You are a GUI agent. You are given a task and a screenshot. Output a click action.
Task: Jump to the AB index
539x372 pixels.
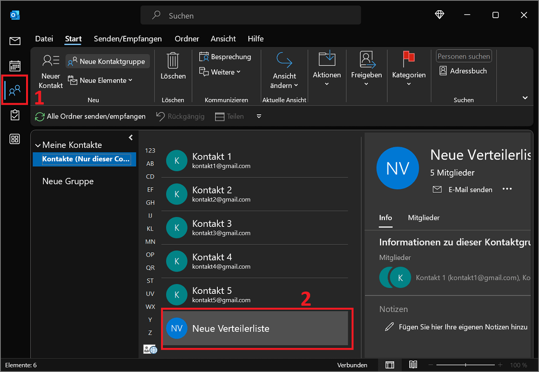(x=150, y=164)
